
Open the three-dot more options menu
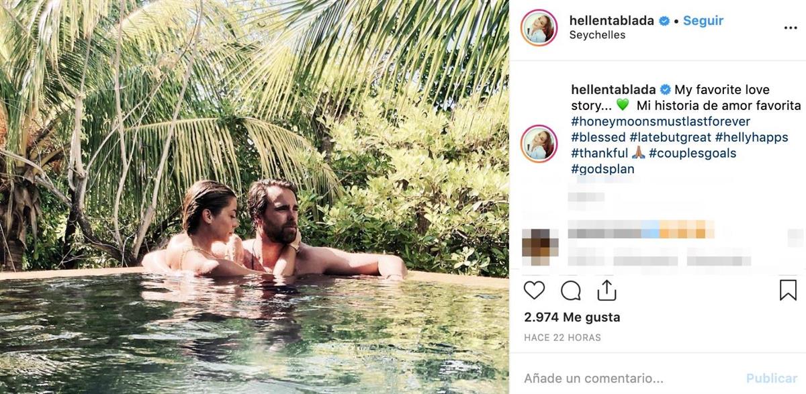790,28
